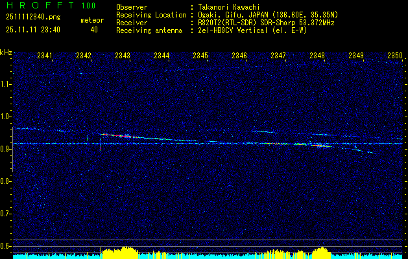Click the 2350 time marker
Image resolution: width=408 pixels, height=259 pixels.
coord(395,56)
